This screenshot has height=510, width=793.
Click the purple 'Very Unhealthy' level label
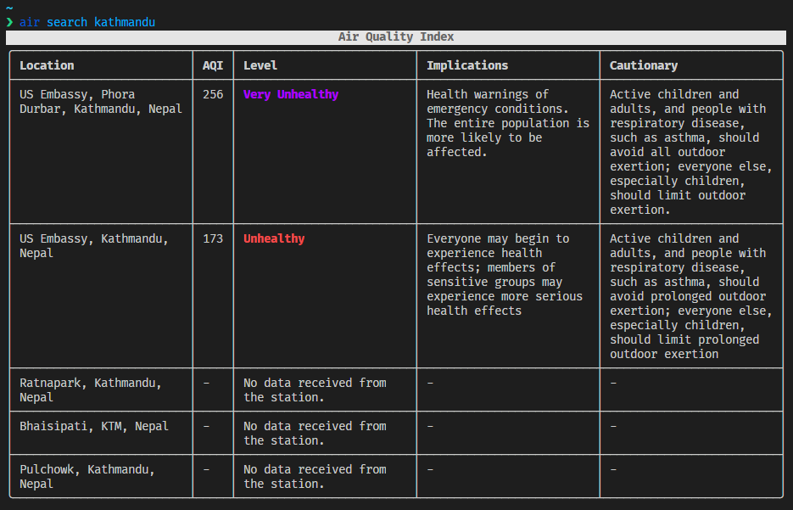(291, 94)
